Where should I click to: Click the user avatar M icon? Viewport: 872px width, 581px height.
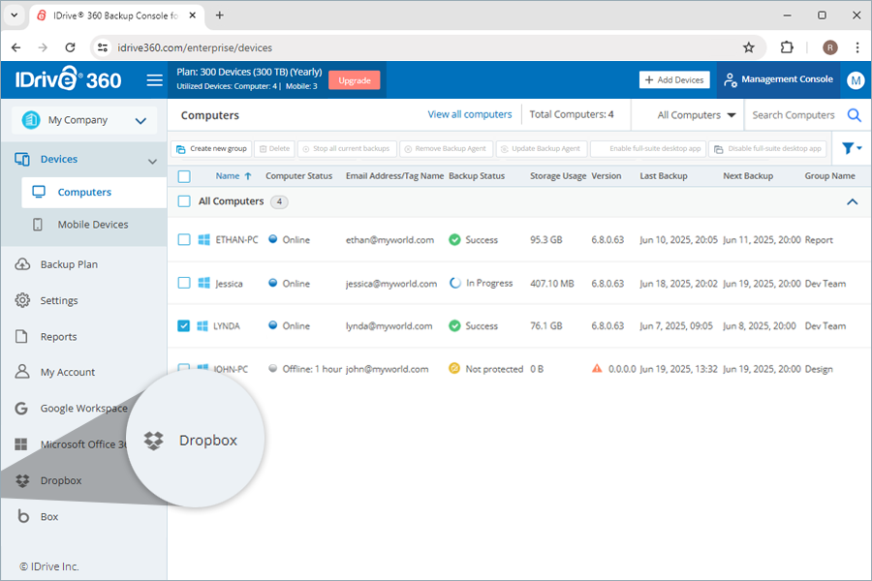(855, 80)
